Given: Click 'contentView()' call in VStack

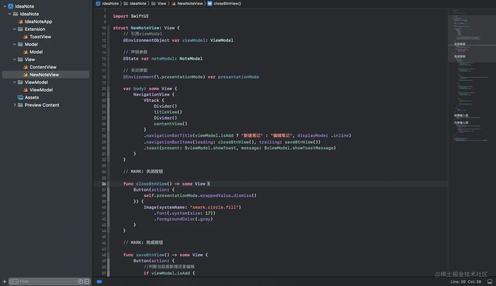Looking at the screenshot, I should pos(170,124).
